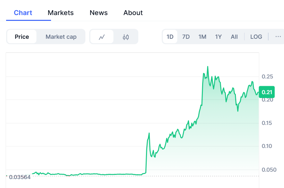The height and width of the screenshot is (188, 284).
Task: Click the highest peak of the price line
Action: (x=208, y=67)
